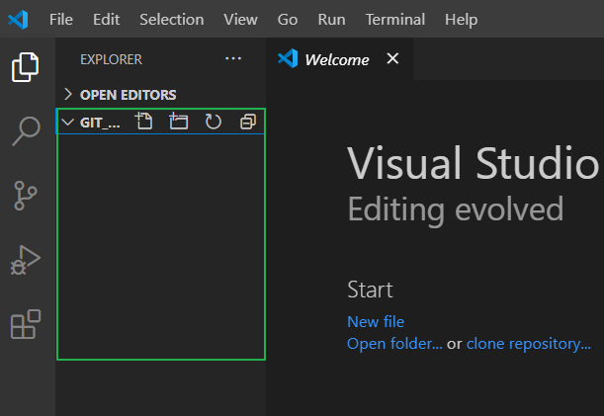Image resolution: width=604 pixels, height=416 pixels.
Task: Open the View menu
Action: pyautogui.click(x=241, y=19)
